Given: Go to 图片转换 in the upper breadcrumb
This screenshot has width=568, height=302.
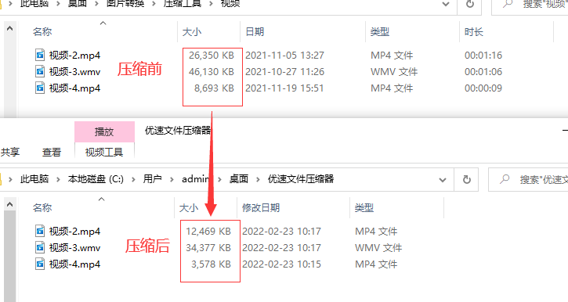Looking at the screenshot, I should (125, 4).
